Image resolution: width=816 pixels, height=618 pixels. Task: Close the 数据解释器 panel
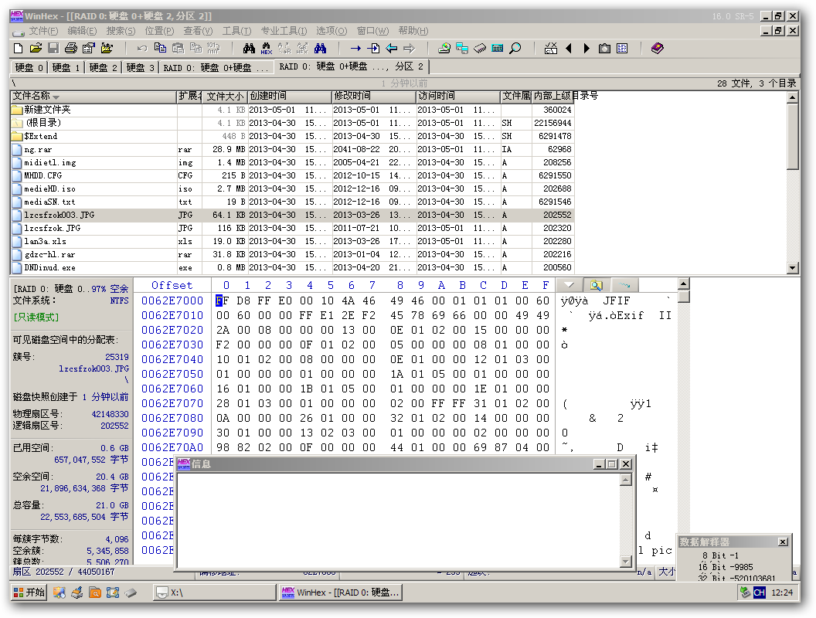point(783,542)
